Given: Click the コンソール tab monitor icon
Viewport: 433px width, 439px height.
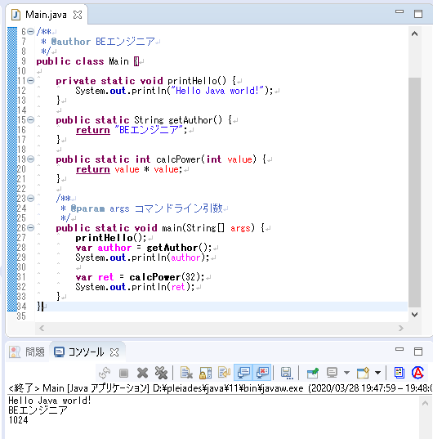Looking at the screenshot, I should point(59,352).
